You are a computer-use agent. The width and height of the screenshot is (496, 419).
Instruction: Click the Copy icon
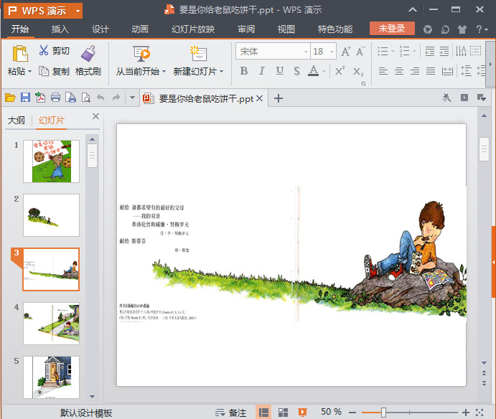point(43,71)
